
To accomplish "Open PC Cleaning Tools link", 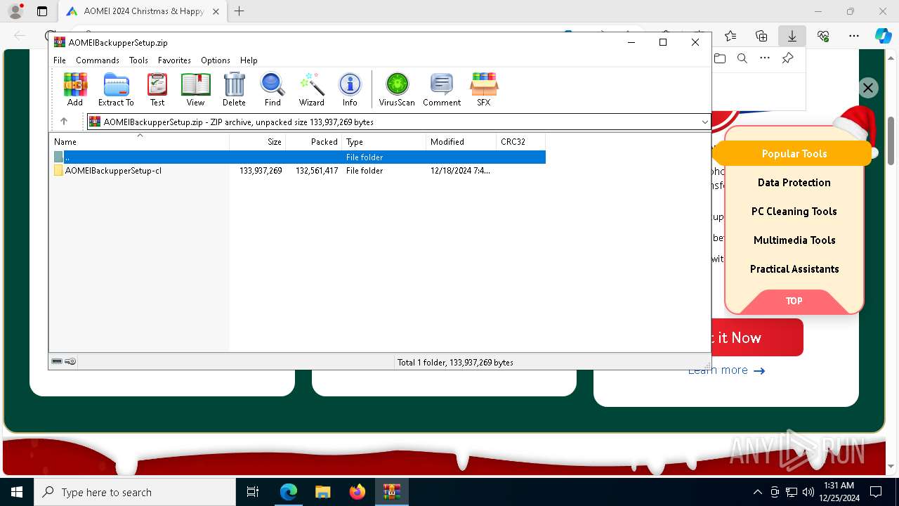I will coord(794,211).
